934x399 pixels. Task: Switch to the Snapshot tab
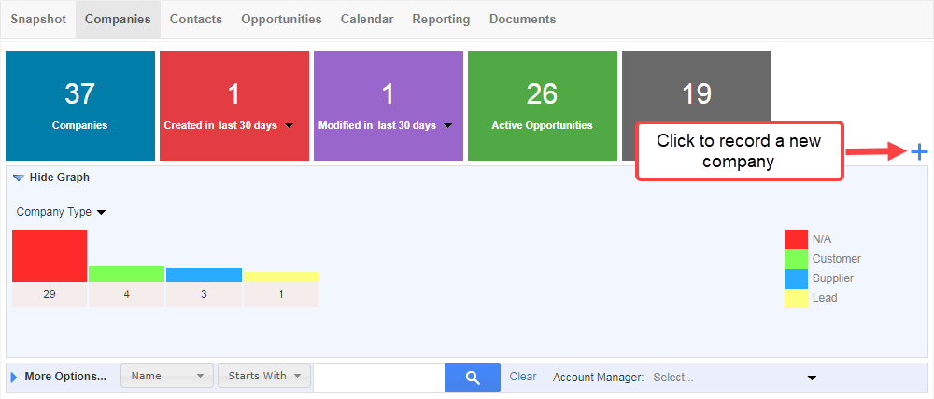(38, 19)
